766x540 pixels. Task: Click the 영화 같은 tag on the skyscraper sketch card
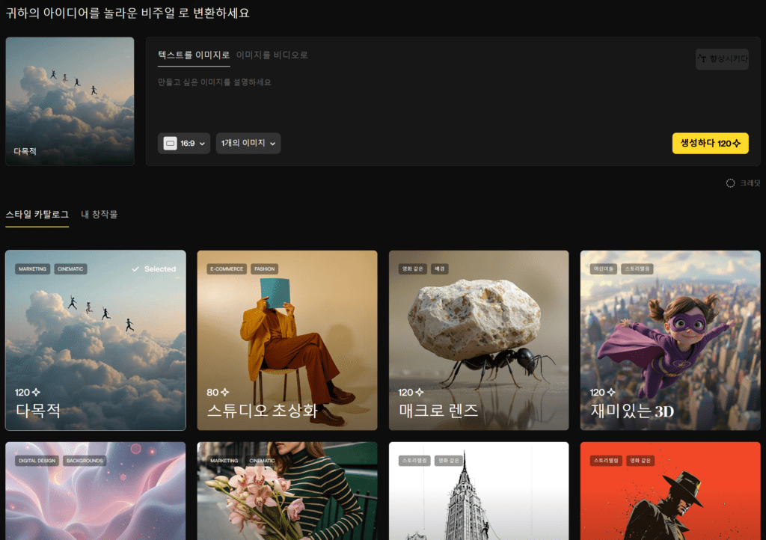pyautogui.click(x=449, y=461)
